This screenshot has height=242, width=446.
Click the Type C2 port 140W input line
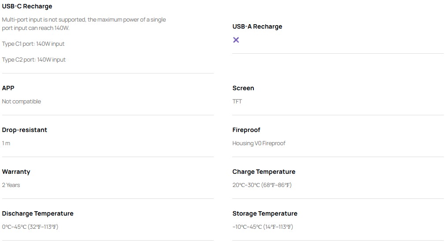click(33, 60)
